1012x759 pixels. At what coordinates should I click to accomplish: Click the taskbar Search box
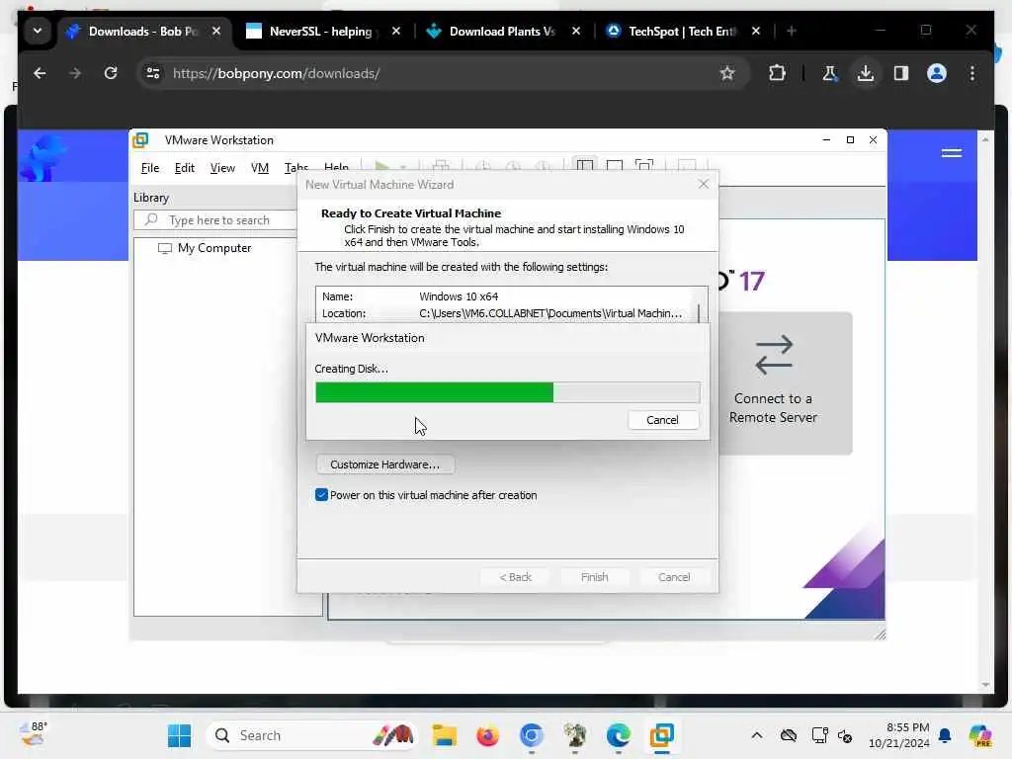(x=309, y=735)
